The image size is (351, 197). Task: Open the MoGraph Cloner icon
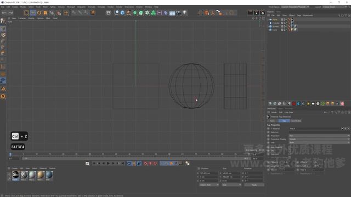pyautogui.click(x=154, y=13)
